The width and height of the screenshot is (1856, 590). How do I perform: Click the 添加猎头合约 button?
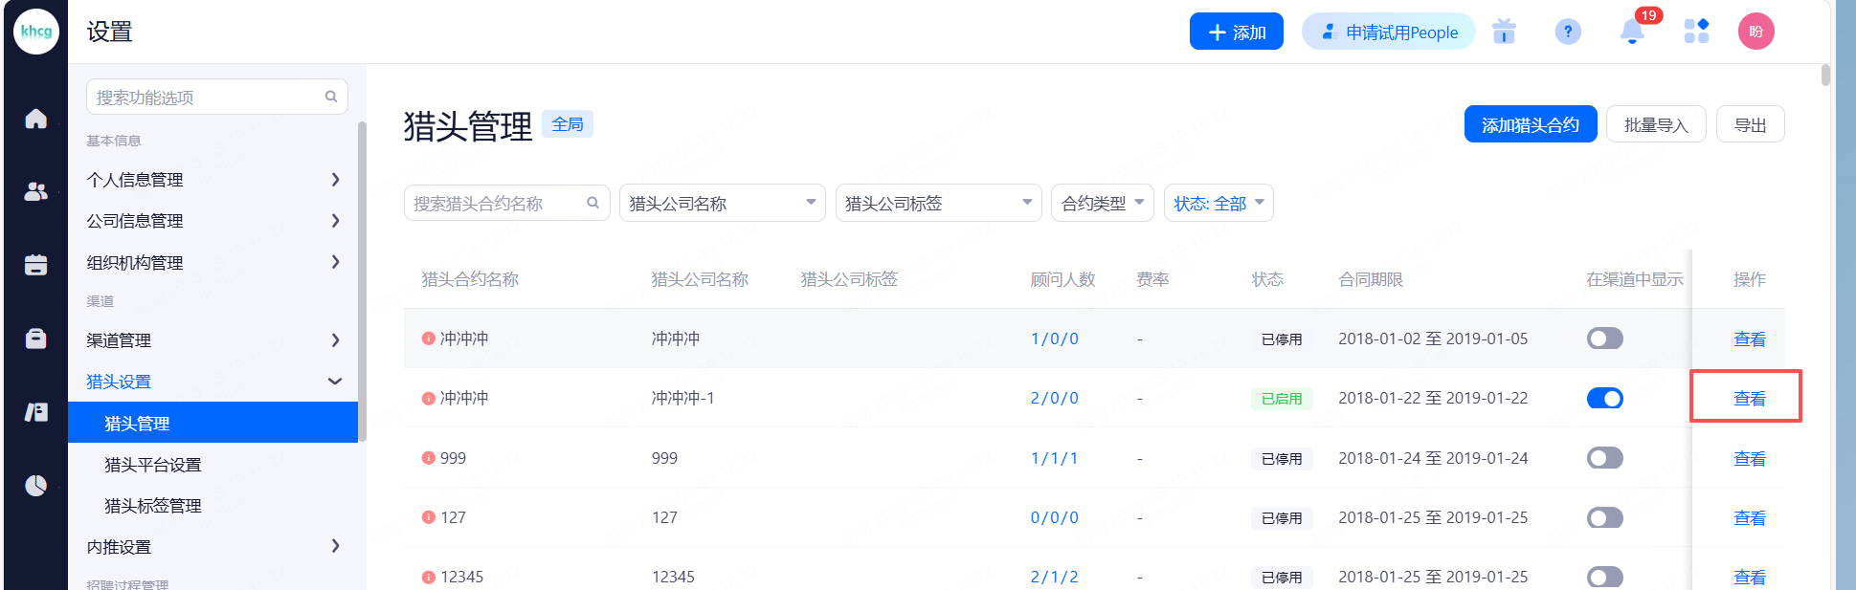click(x=1530, y=124)
